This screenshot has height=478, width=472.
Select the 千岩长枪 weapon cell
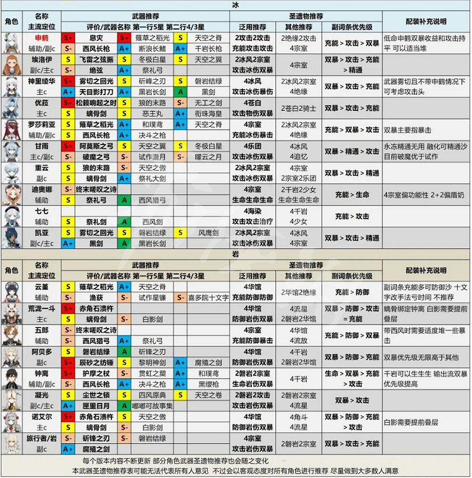point(208,49)
